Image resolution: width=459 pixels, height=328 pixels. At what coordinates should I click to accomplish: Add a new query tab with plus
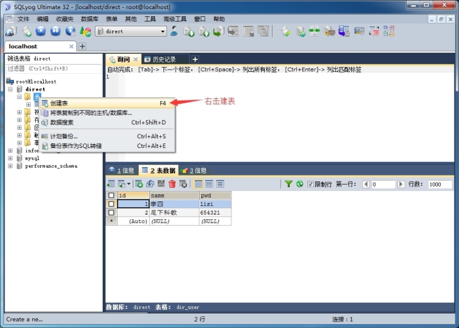[x=195, y=59]
